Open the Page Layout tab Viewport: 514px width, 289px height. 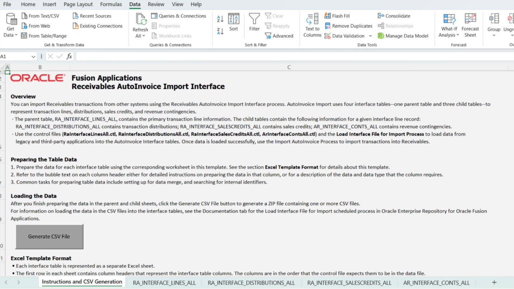point(78,4)
